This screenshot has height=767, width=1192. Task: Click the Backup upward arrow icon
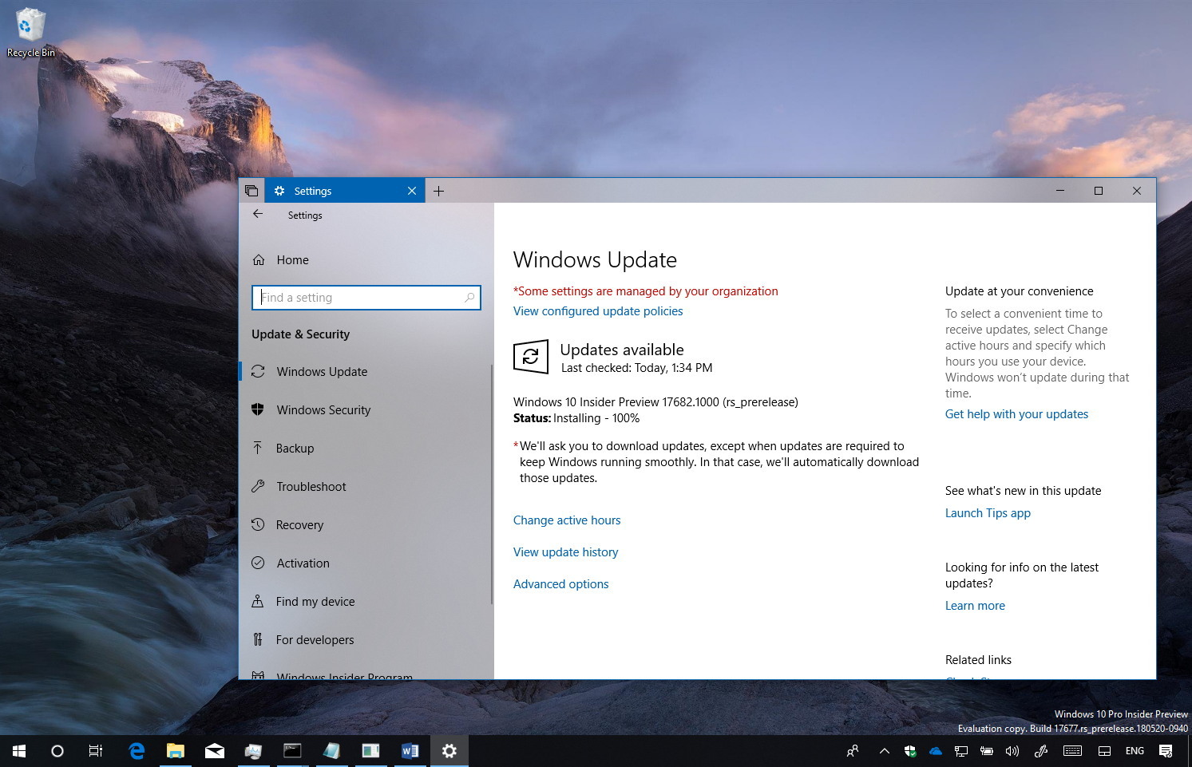pos(258,448)
